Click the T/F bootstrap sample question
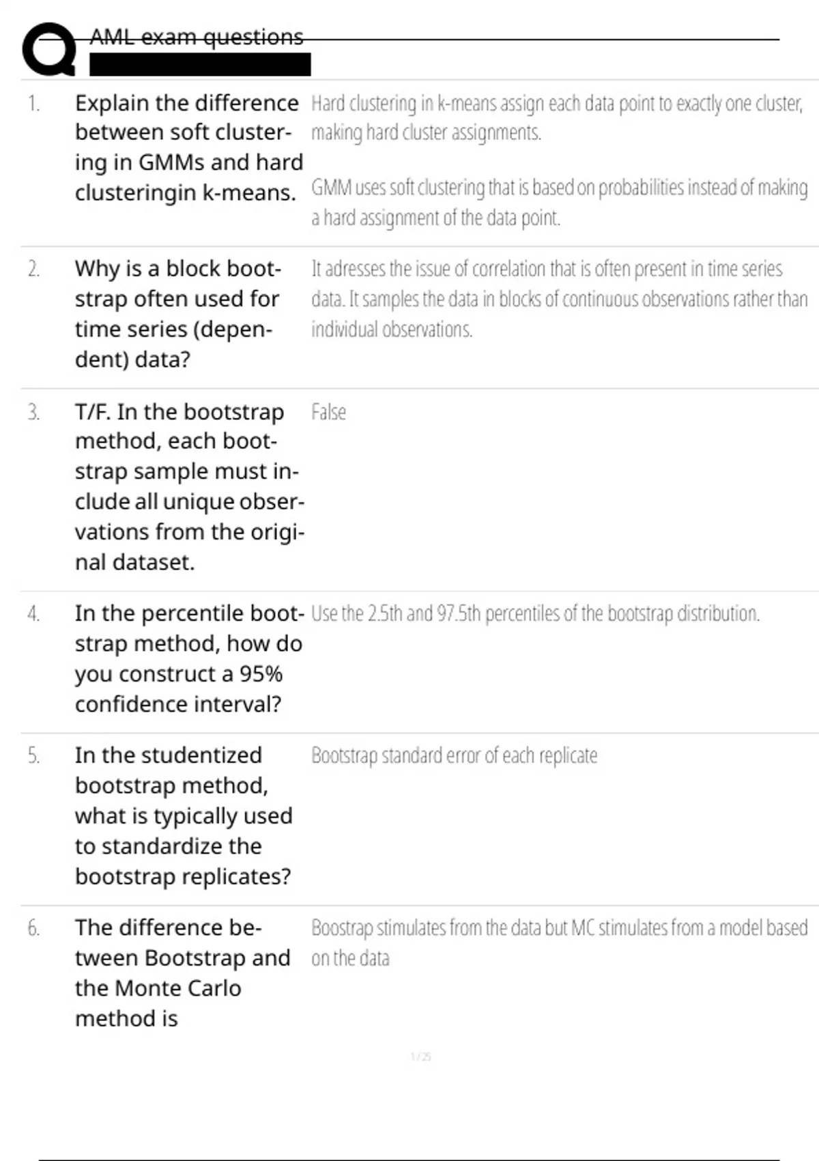 pos(189,487)
